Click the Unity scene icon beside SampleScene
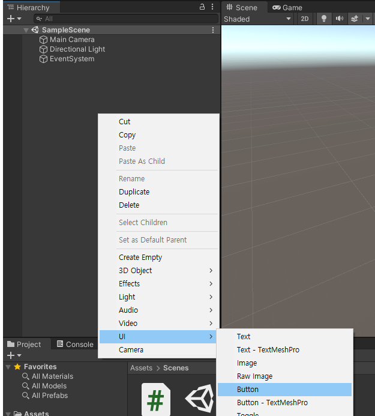The width and height of the screenshot is (375, 416). click(35, 30)
